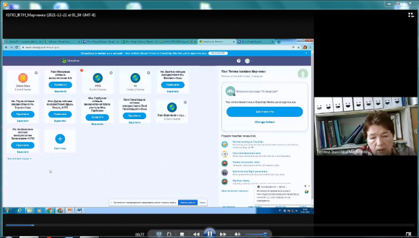Click the Get more info button

(x=264, y=112)
